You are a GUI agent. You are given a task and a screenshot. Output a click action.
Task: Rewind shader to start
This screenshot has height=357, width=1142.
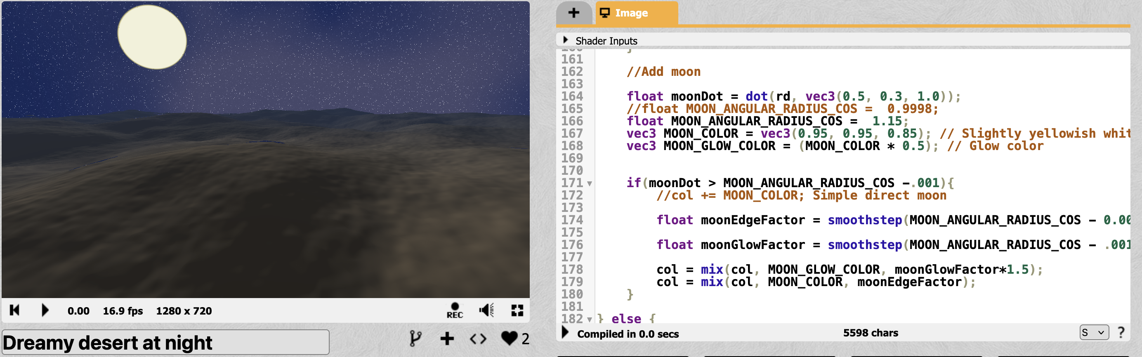click(x=14, y=310)
